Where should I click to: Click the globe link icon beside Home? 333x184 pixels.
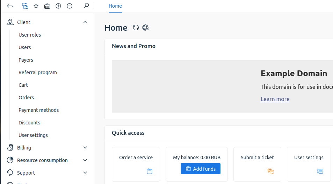(x=146, y=28)
